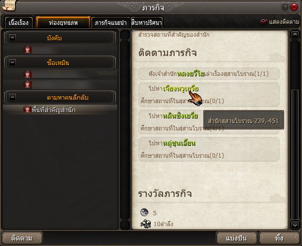Click the quest icon under บังคับ category
Image resolution: width=302 pixels, height=246 pixels.
(27, 50)
